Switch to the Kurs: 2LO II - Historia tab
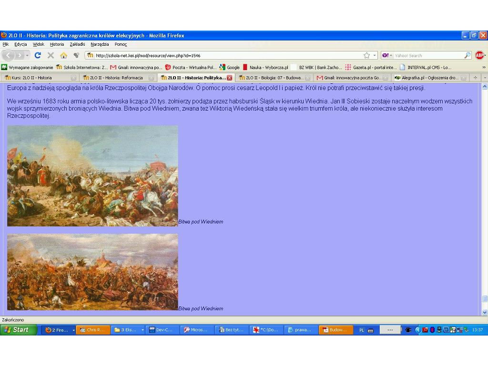Viewport: 488px width, 366px height. click(x=40, y=78)
